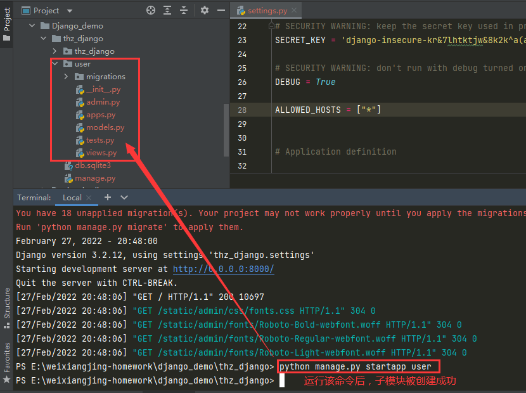Click the Terminal: panel label

coord(34,198)
